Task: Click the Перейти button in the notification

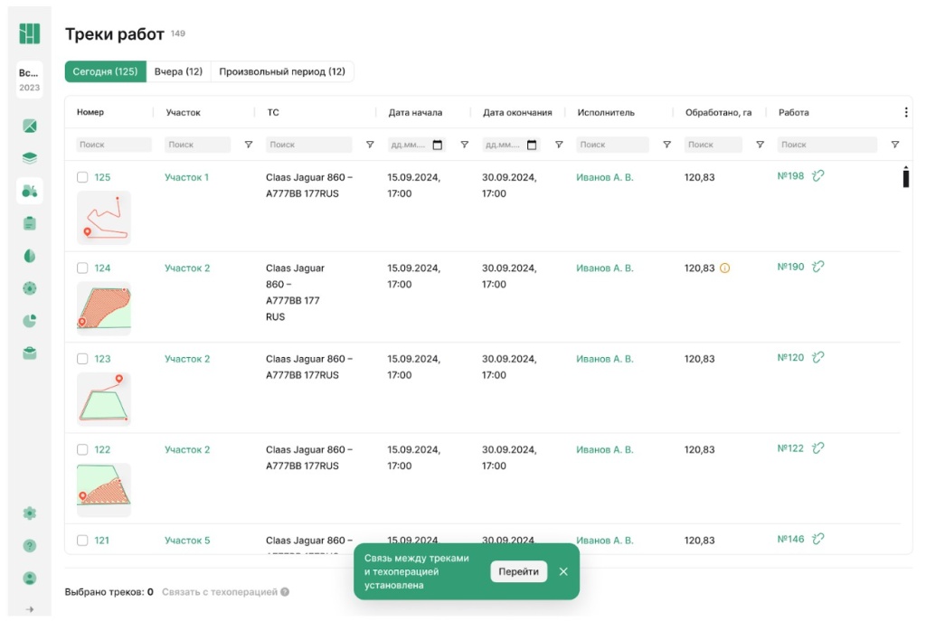Action: pyautogui.click(x=518, y=571)
